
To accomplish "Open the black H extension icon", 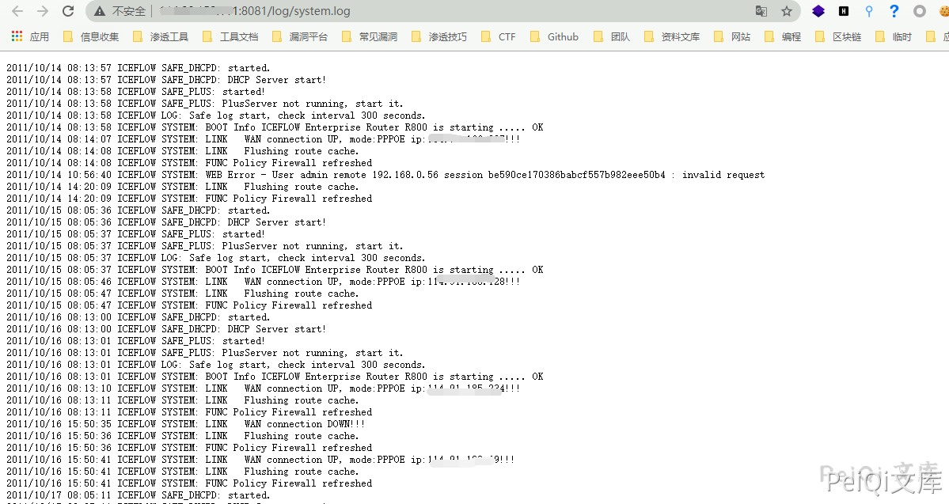I will click(x=844, y=11).
